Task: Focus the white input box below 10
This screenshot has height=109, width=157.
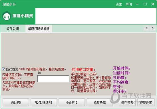Action: point(53,79)
